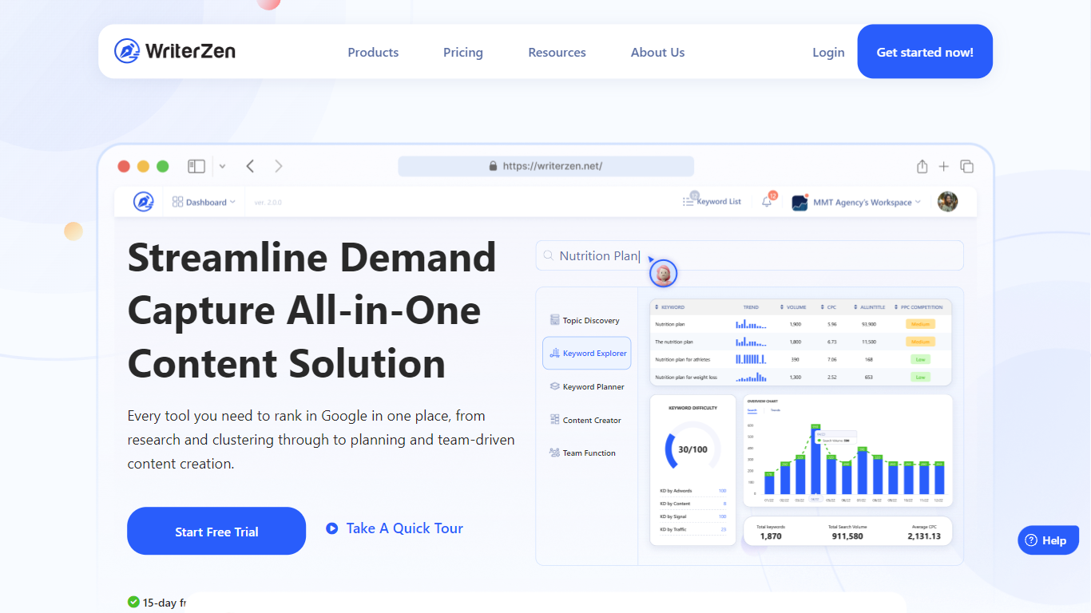
Task: Click the duplicate tabs icon
Action: [x=966, y=166]
